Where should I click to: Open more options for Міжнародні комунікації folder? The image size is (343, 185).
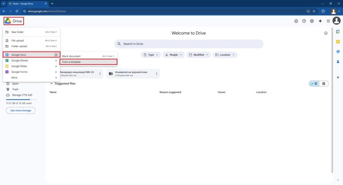pyautogui.click(x=100, y=74)
